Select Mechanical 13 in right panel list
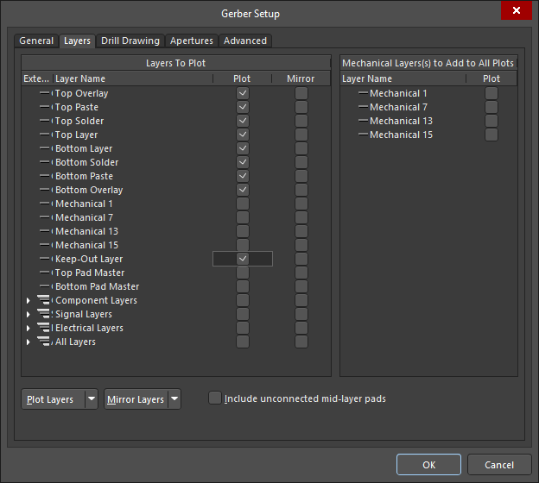 (401, 121)
